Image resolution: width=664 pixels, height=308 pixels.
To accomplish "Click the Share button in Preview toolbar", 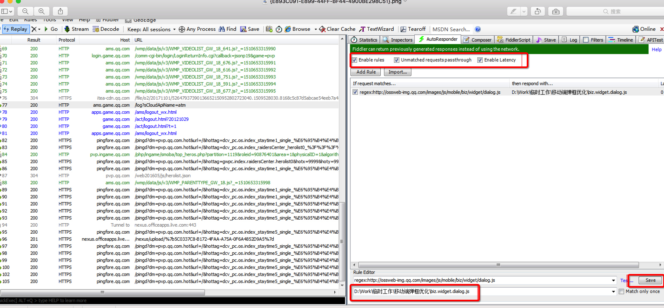I will point(60,11).
